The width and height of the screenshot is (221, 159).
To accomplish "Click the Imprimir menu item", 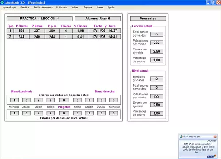I will tap(88, 8).
